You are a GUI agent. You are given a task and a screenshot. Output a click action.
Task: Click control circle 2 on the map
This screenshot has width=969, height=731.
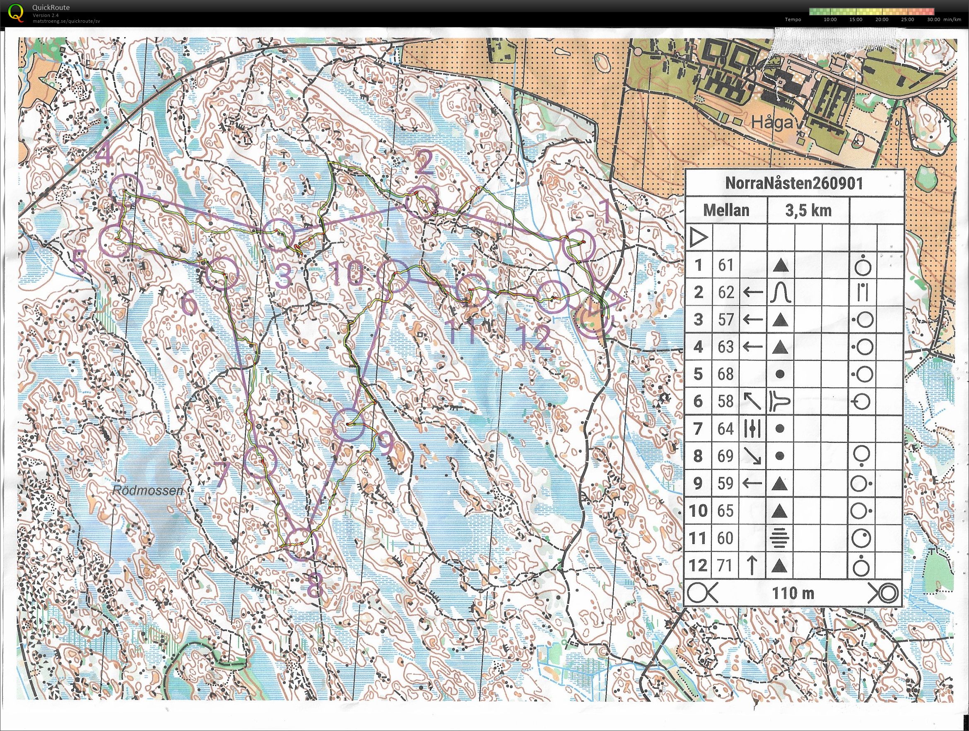pos(422,203)
